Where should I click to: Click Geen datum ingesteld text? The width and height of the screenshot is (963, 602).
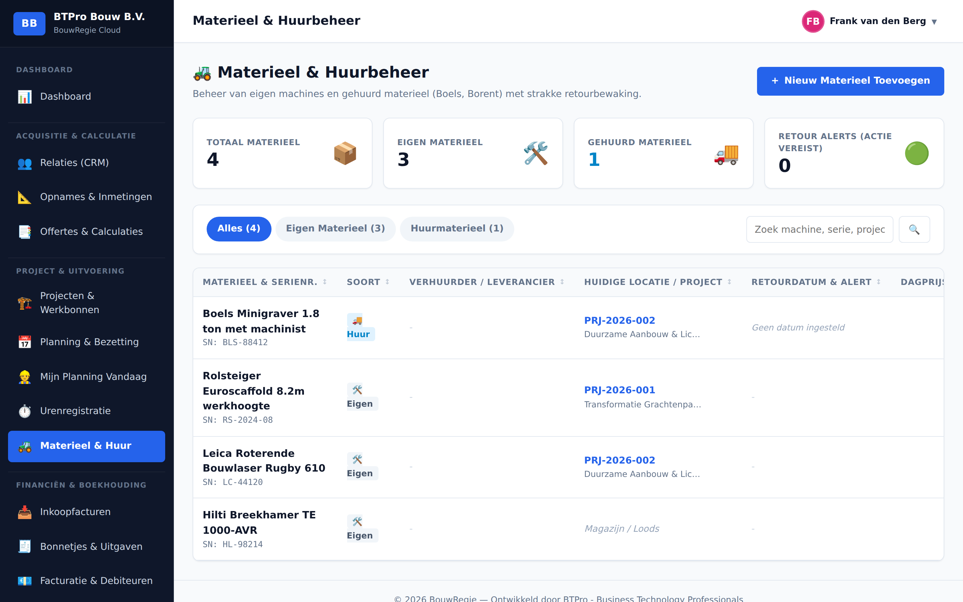pyautogui.click(x=798, y=328)
